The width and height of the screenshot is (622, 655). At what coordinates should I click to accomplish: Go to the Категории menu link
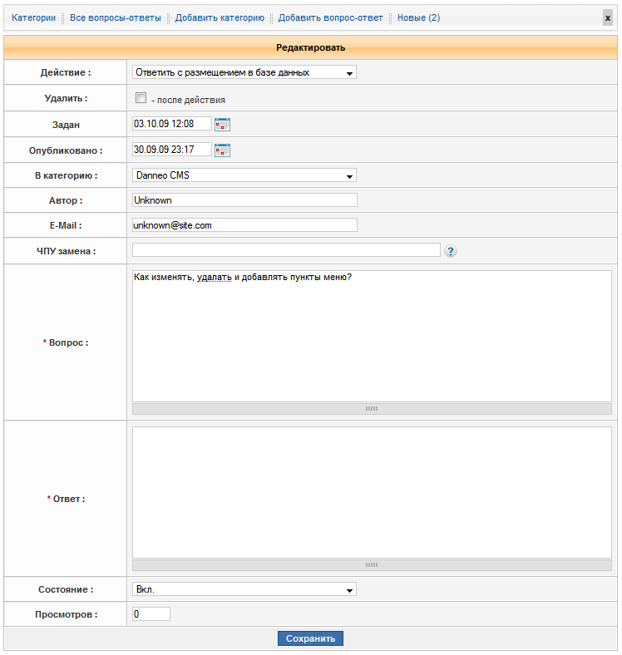[34, 17]
